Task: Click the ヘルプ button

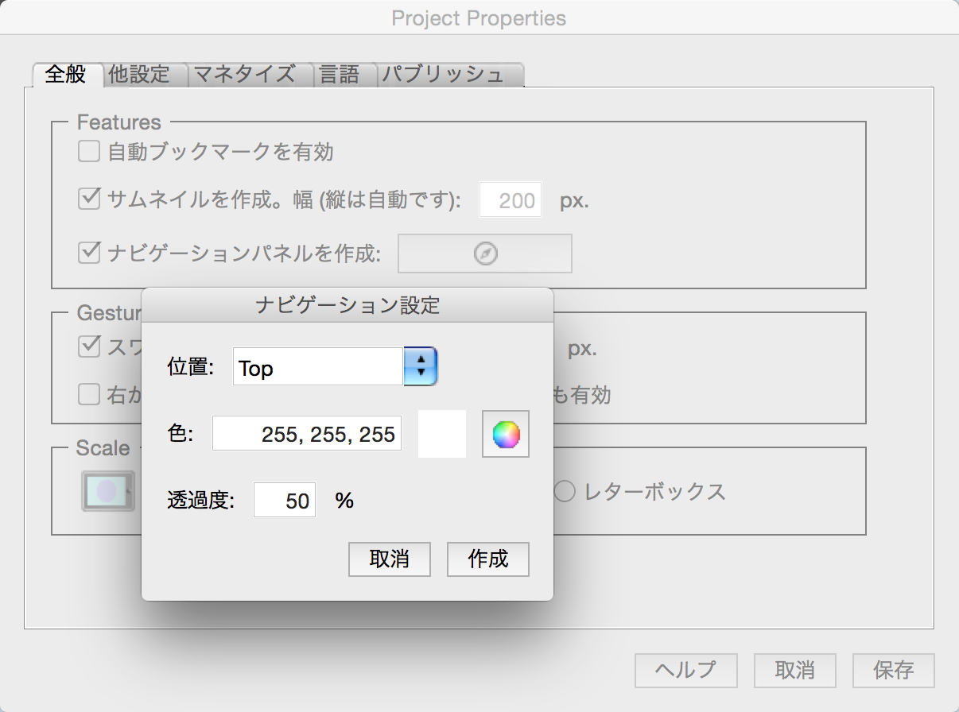Action: [x=686, y=671]
